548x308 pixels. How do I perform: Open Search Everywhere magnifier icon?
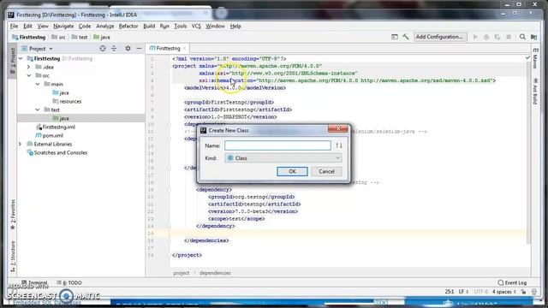coord(522,37)
